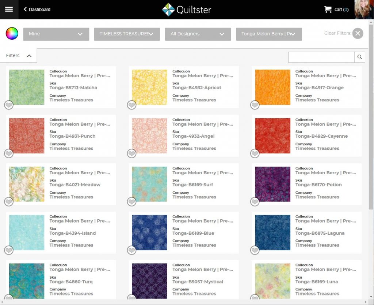Favorite the Tonga-B4394-Island fabric
Viewport: 374px width, 305px height.
pyautogui.click(x=9, y=250)
